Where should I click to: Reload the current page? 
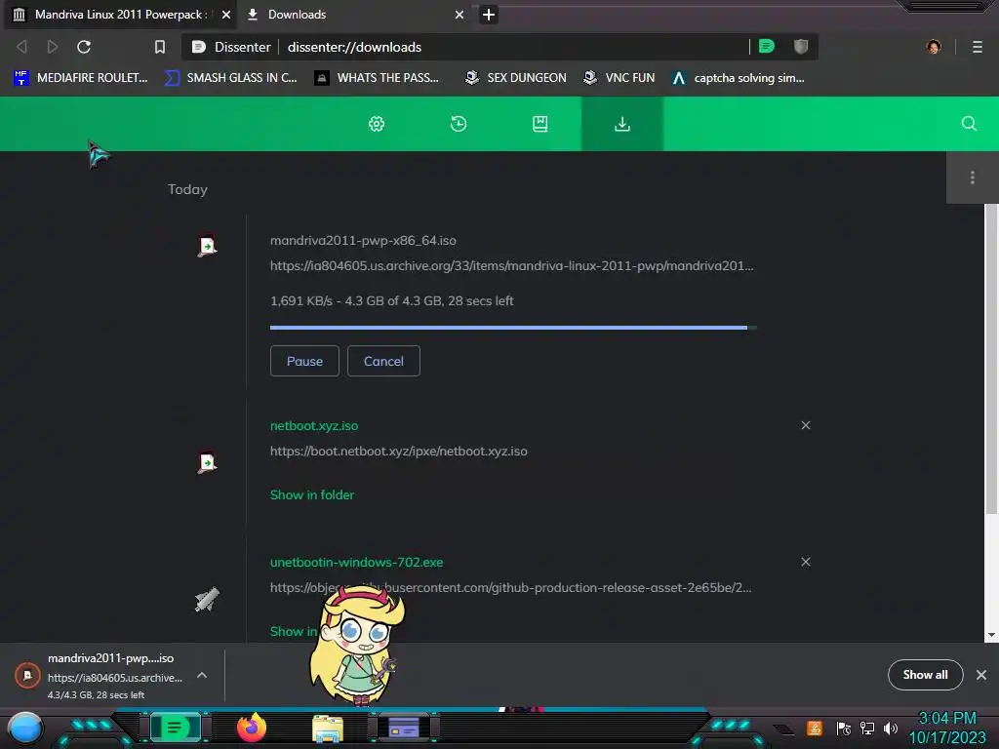point(84,47)
